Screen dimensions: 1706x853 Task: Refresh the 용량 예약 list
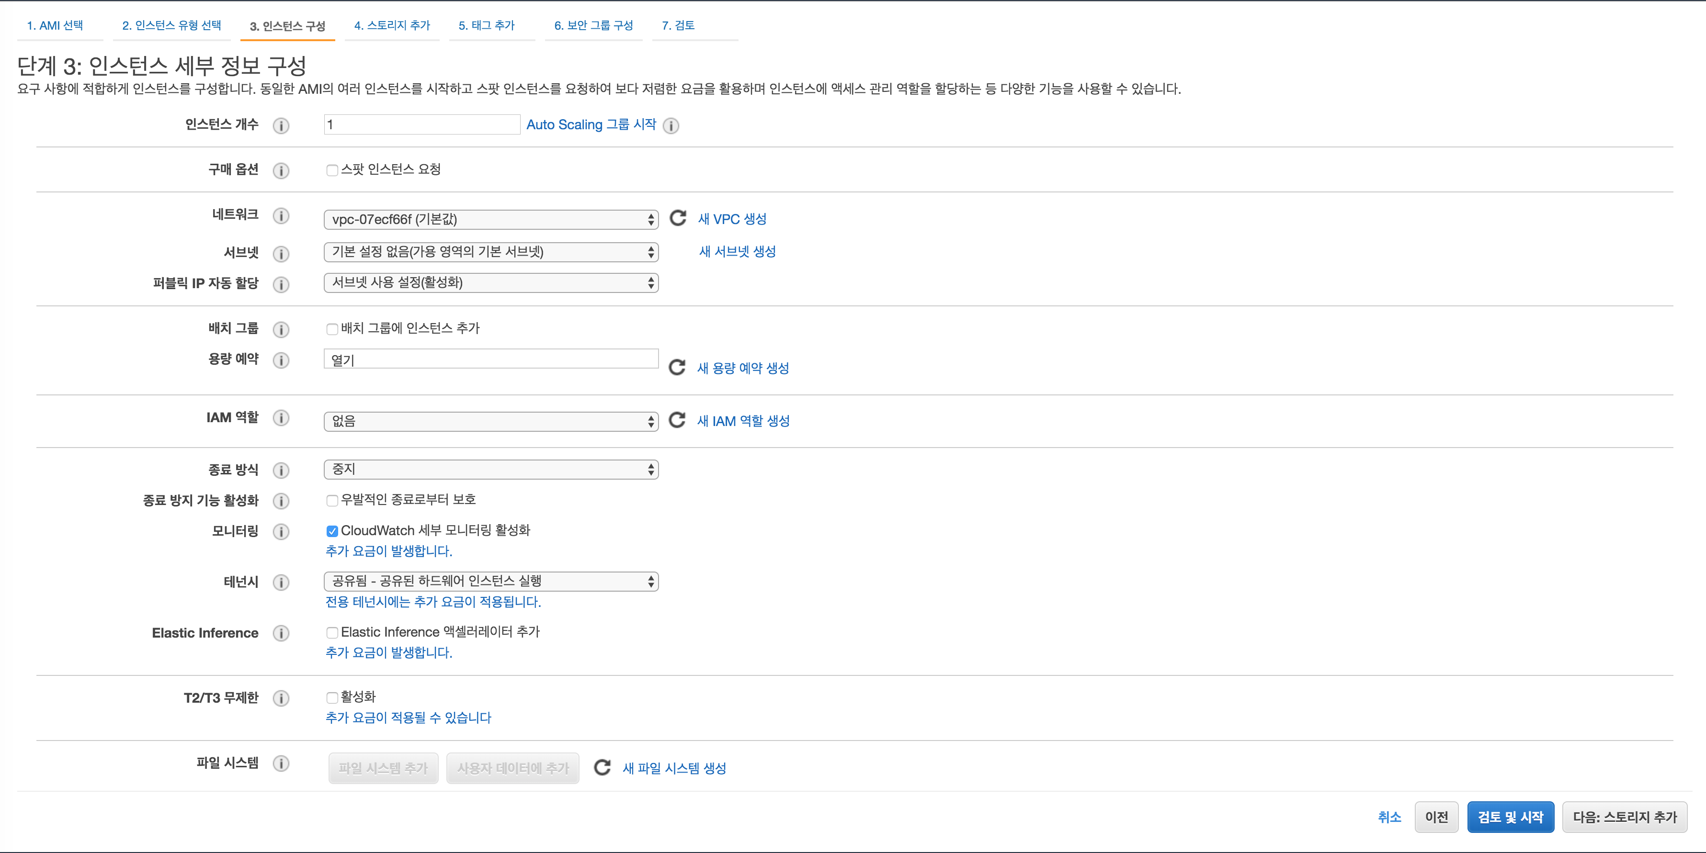pos(677,367)
